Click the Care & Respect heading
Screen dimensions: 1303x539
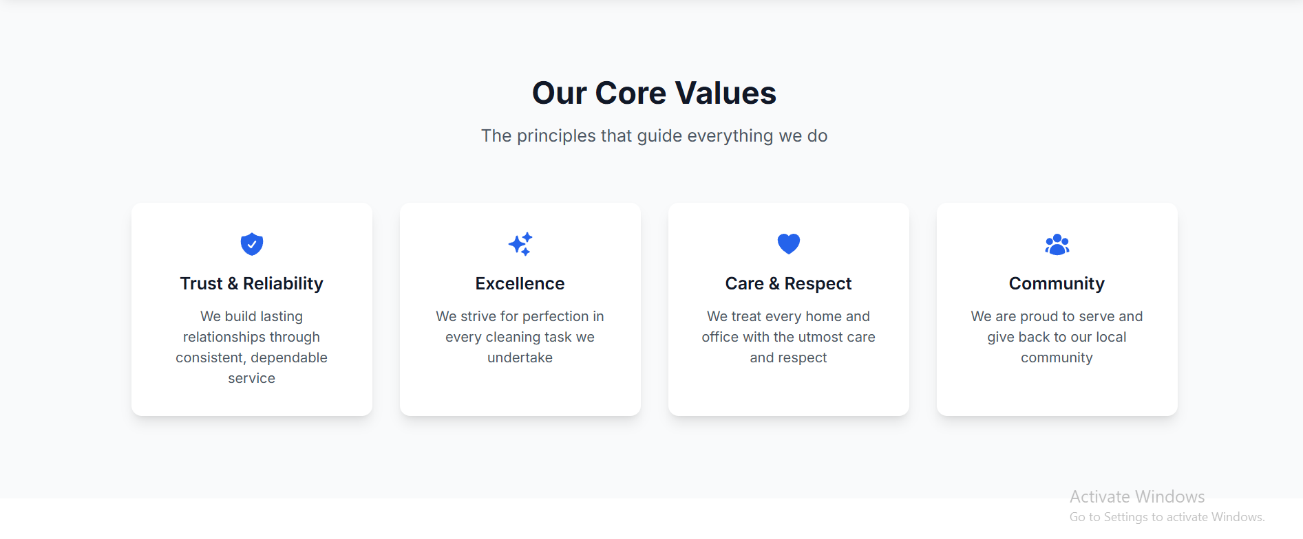(789, 283)
